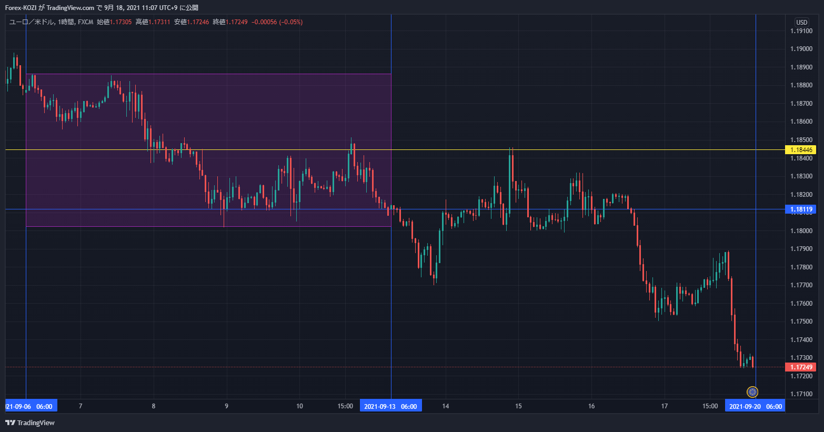Click the 7 date tick on time axis
The height and width of the screenshot is (432, 824).
81,406
